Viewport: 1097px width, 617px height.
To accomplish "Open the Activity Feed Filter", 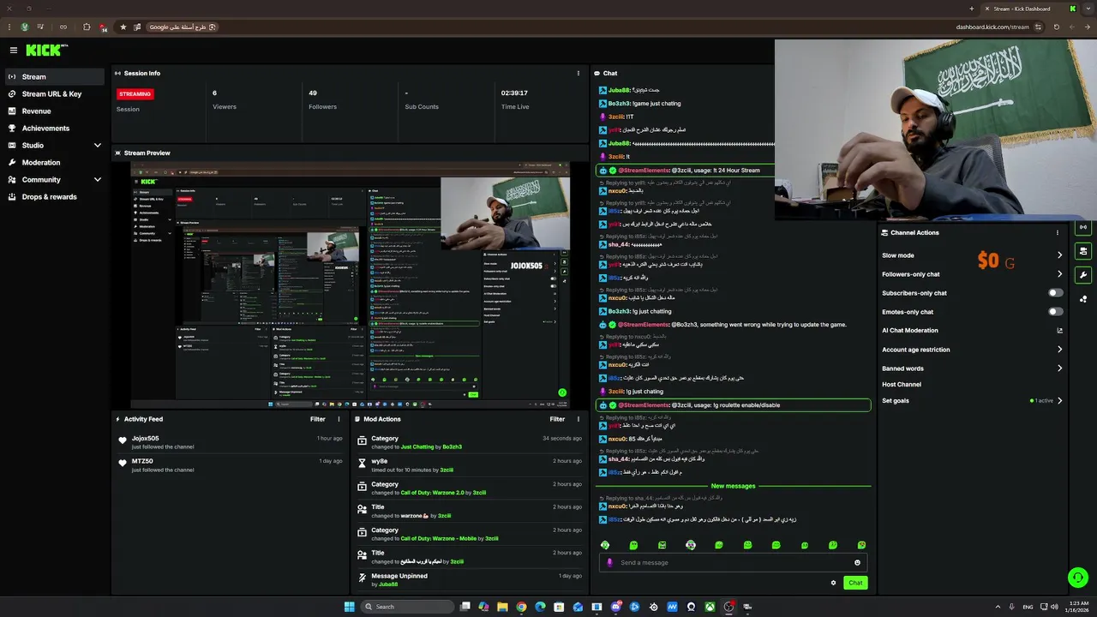I will [x=318, y=420].
